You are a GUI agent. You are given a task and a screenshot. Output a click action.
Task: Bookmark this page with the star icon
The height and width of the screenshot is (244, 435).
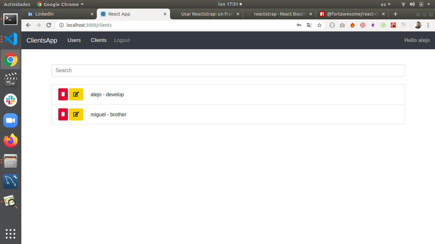click(319, 25)
